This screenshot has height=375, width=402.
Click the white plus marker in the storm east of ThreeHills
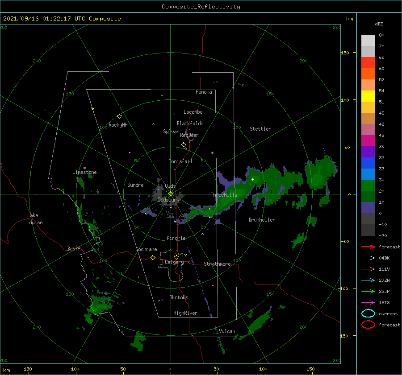(252, 179)
